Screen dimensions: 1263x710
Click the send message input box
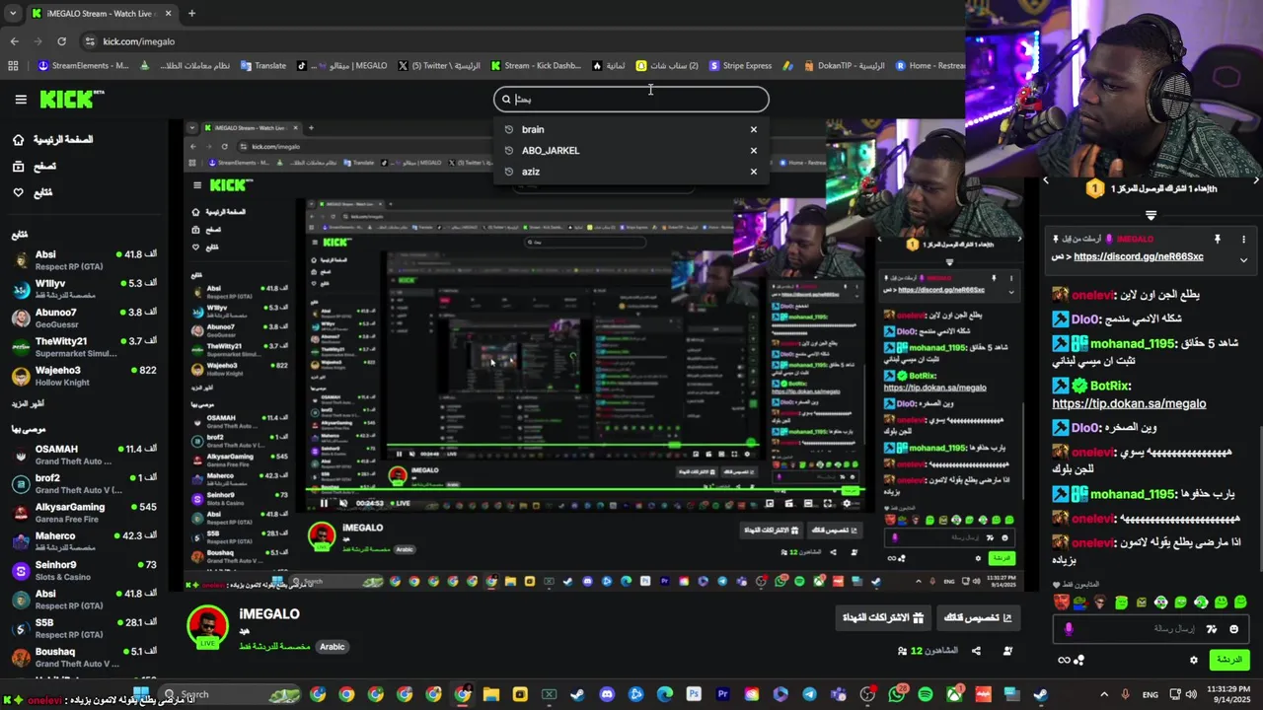pyautogui.click(x=1150, y=629)
